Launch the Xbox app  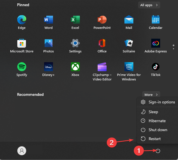pos(75,69)
